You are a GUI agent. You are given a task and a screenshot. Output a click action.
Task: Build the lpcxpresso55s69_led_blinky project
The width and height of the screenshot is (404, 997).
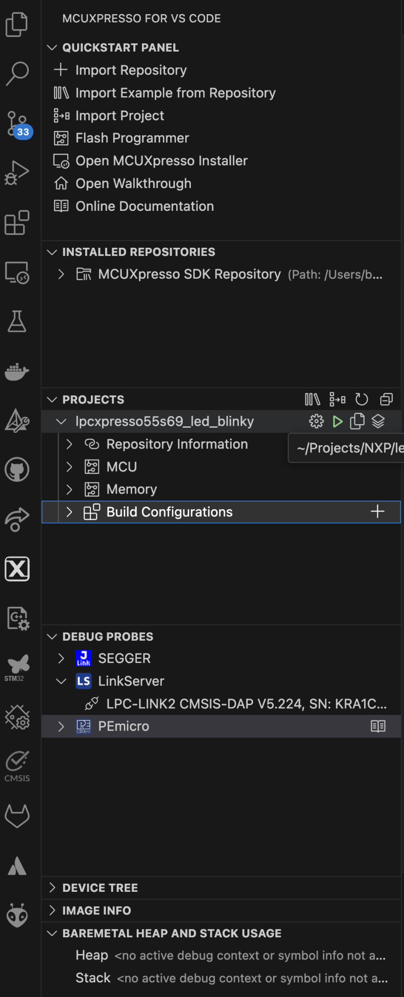[337, 421]
